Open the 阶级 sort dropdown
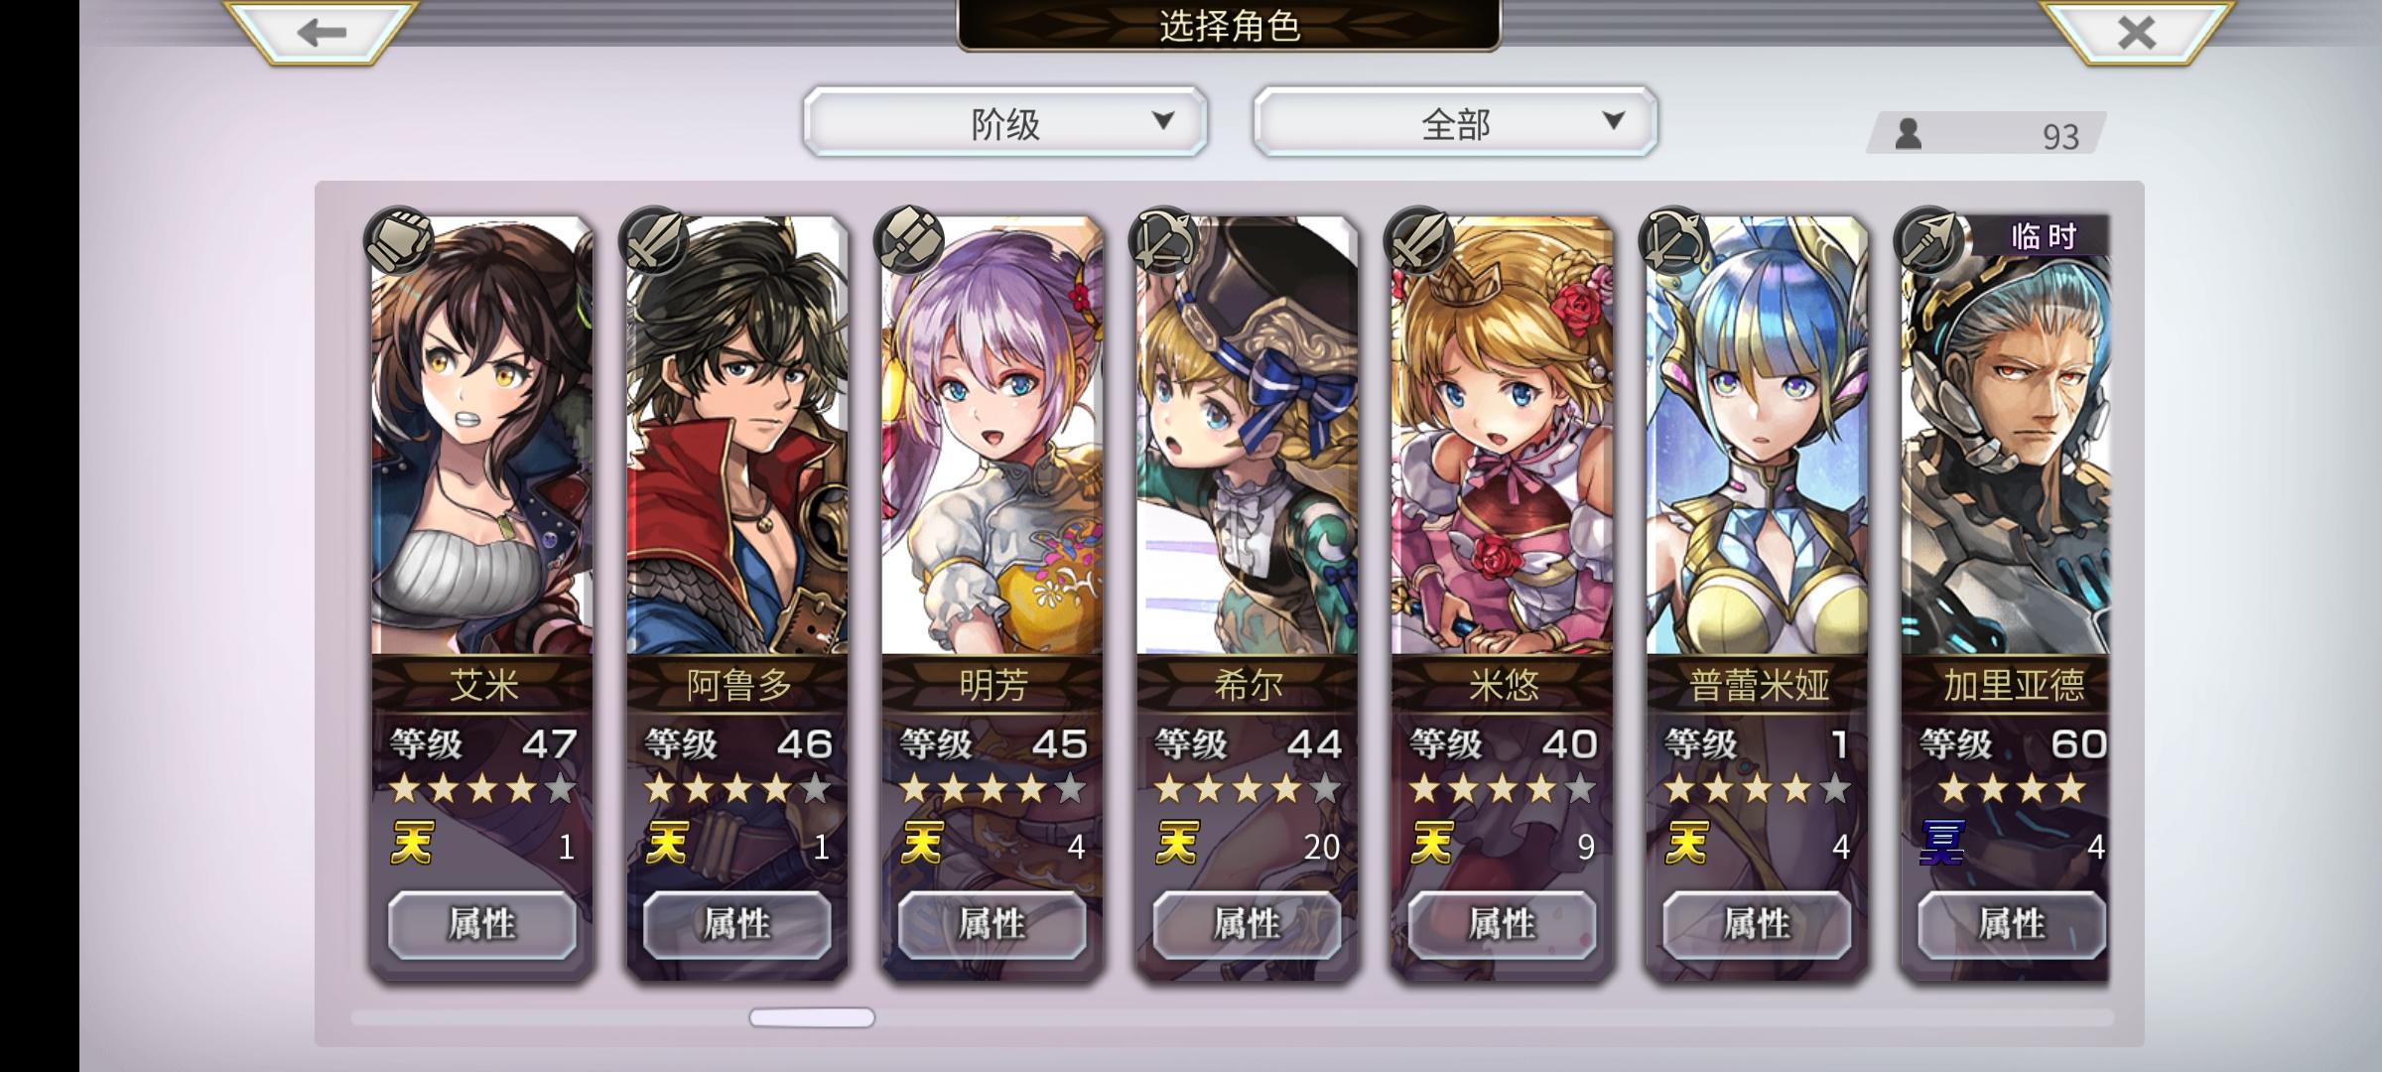 pos(1005,122)
